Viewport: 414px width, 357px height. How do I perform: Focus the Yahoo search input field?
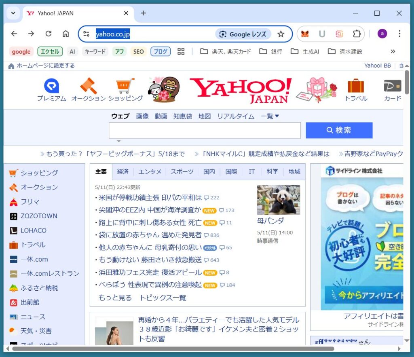(205, 130)
